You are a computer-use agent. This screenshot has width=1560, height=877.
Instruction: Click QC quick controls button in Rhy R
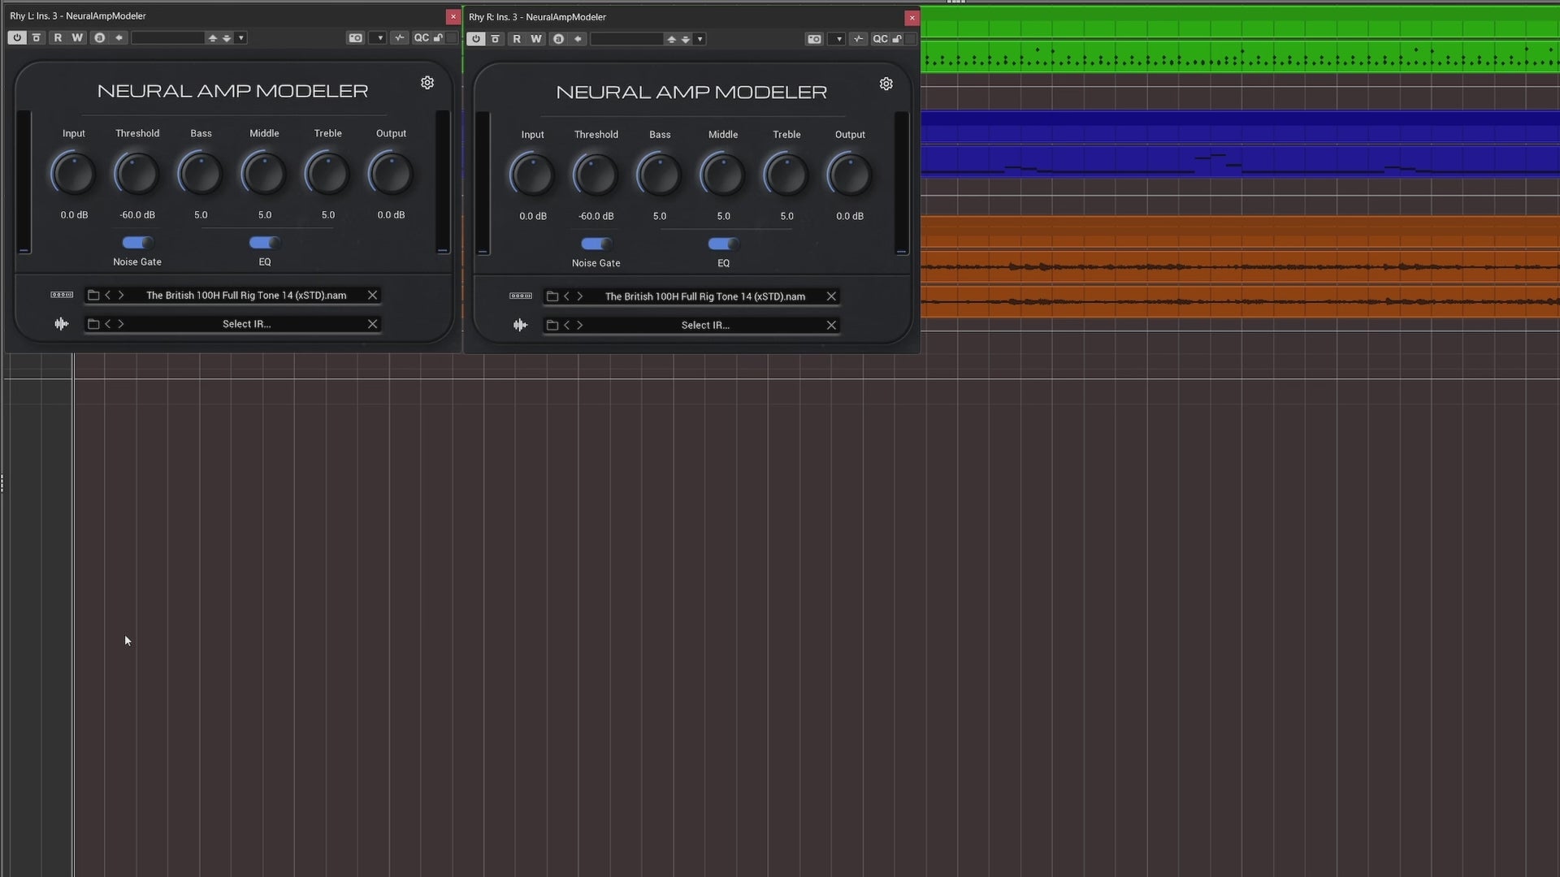coord(880,39)
